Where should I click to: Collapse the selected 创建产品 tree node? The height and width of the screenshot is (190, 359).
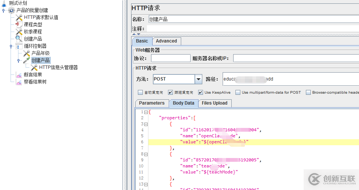(18, 60)
